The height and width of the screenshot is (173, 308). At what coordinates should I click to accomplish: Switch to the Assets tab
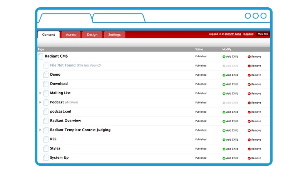(x=71, y=35)
